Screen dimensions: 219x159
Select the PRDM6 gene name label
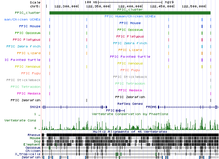(x=153, y=107)
